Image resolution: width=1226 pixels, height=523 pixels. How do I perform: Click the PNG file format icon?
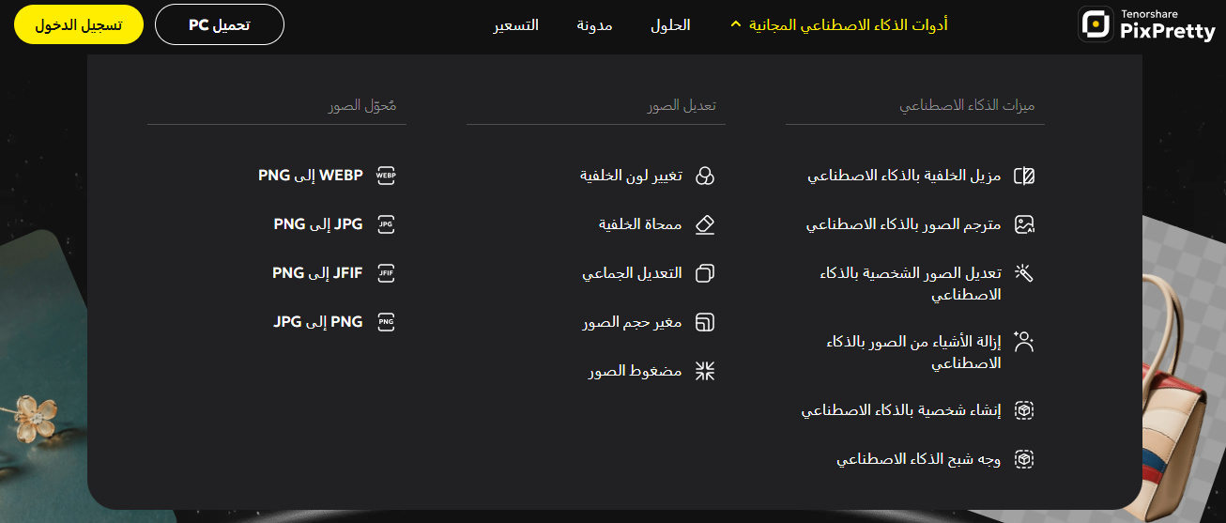(386, 322)
